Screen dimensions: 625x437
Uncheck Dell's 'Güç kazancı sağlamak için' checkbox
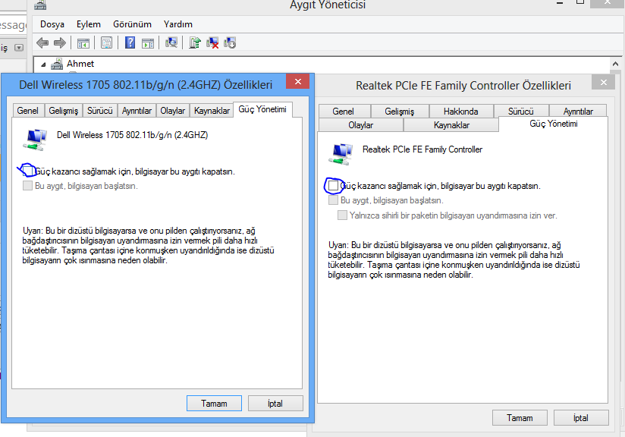pyautogui.click(x=27, y=171)
